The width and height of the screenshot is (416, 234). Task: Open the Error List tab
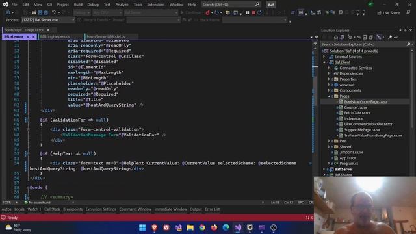213,209
